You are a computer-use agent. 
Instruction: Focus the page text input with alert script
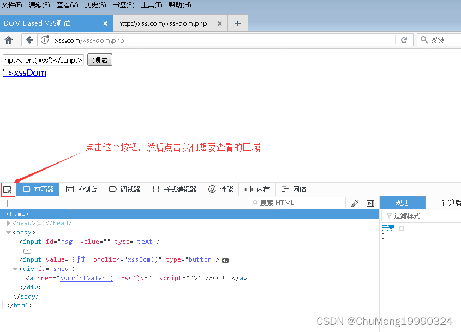tap(44, 60)
